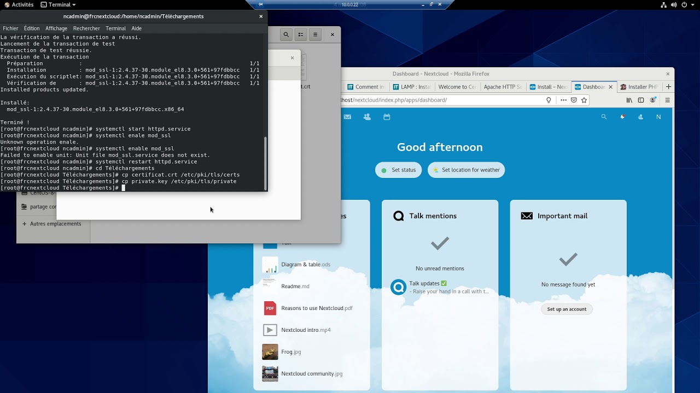Screen dimensions: 700x393
Task: Close the small dialog in the Files window
Action: 292,58
